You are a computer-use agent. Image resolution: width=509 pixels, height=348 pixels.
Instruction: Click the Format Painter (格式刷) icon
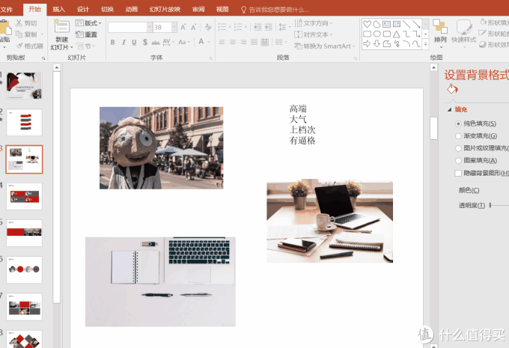tap(19, 46)
